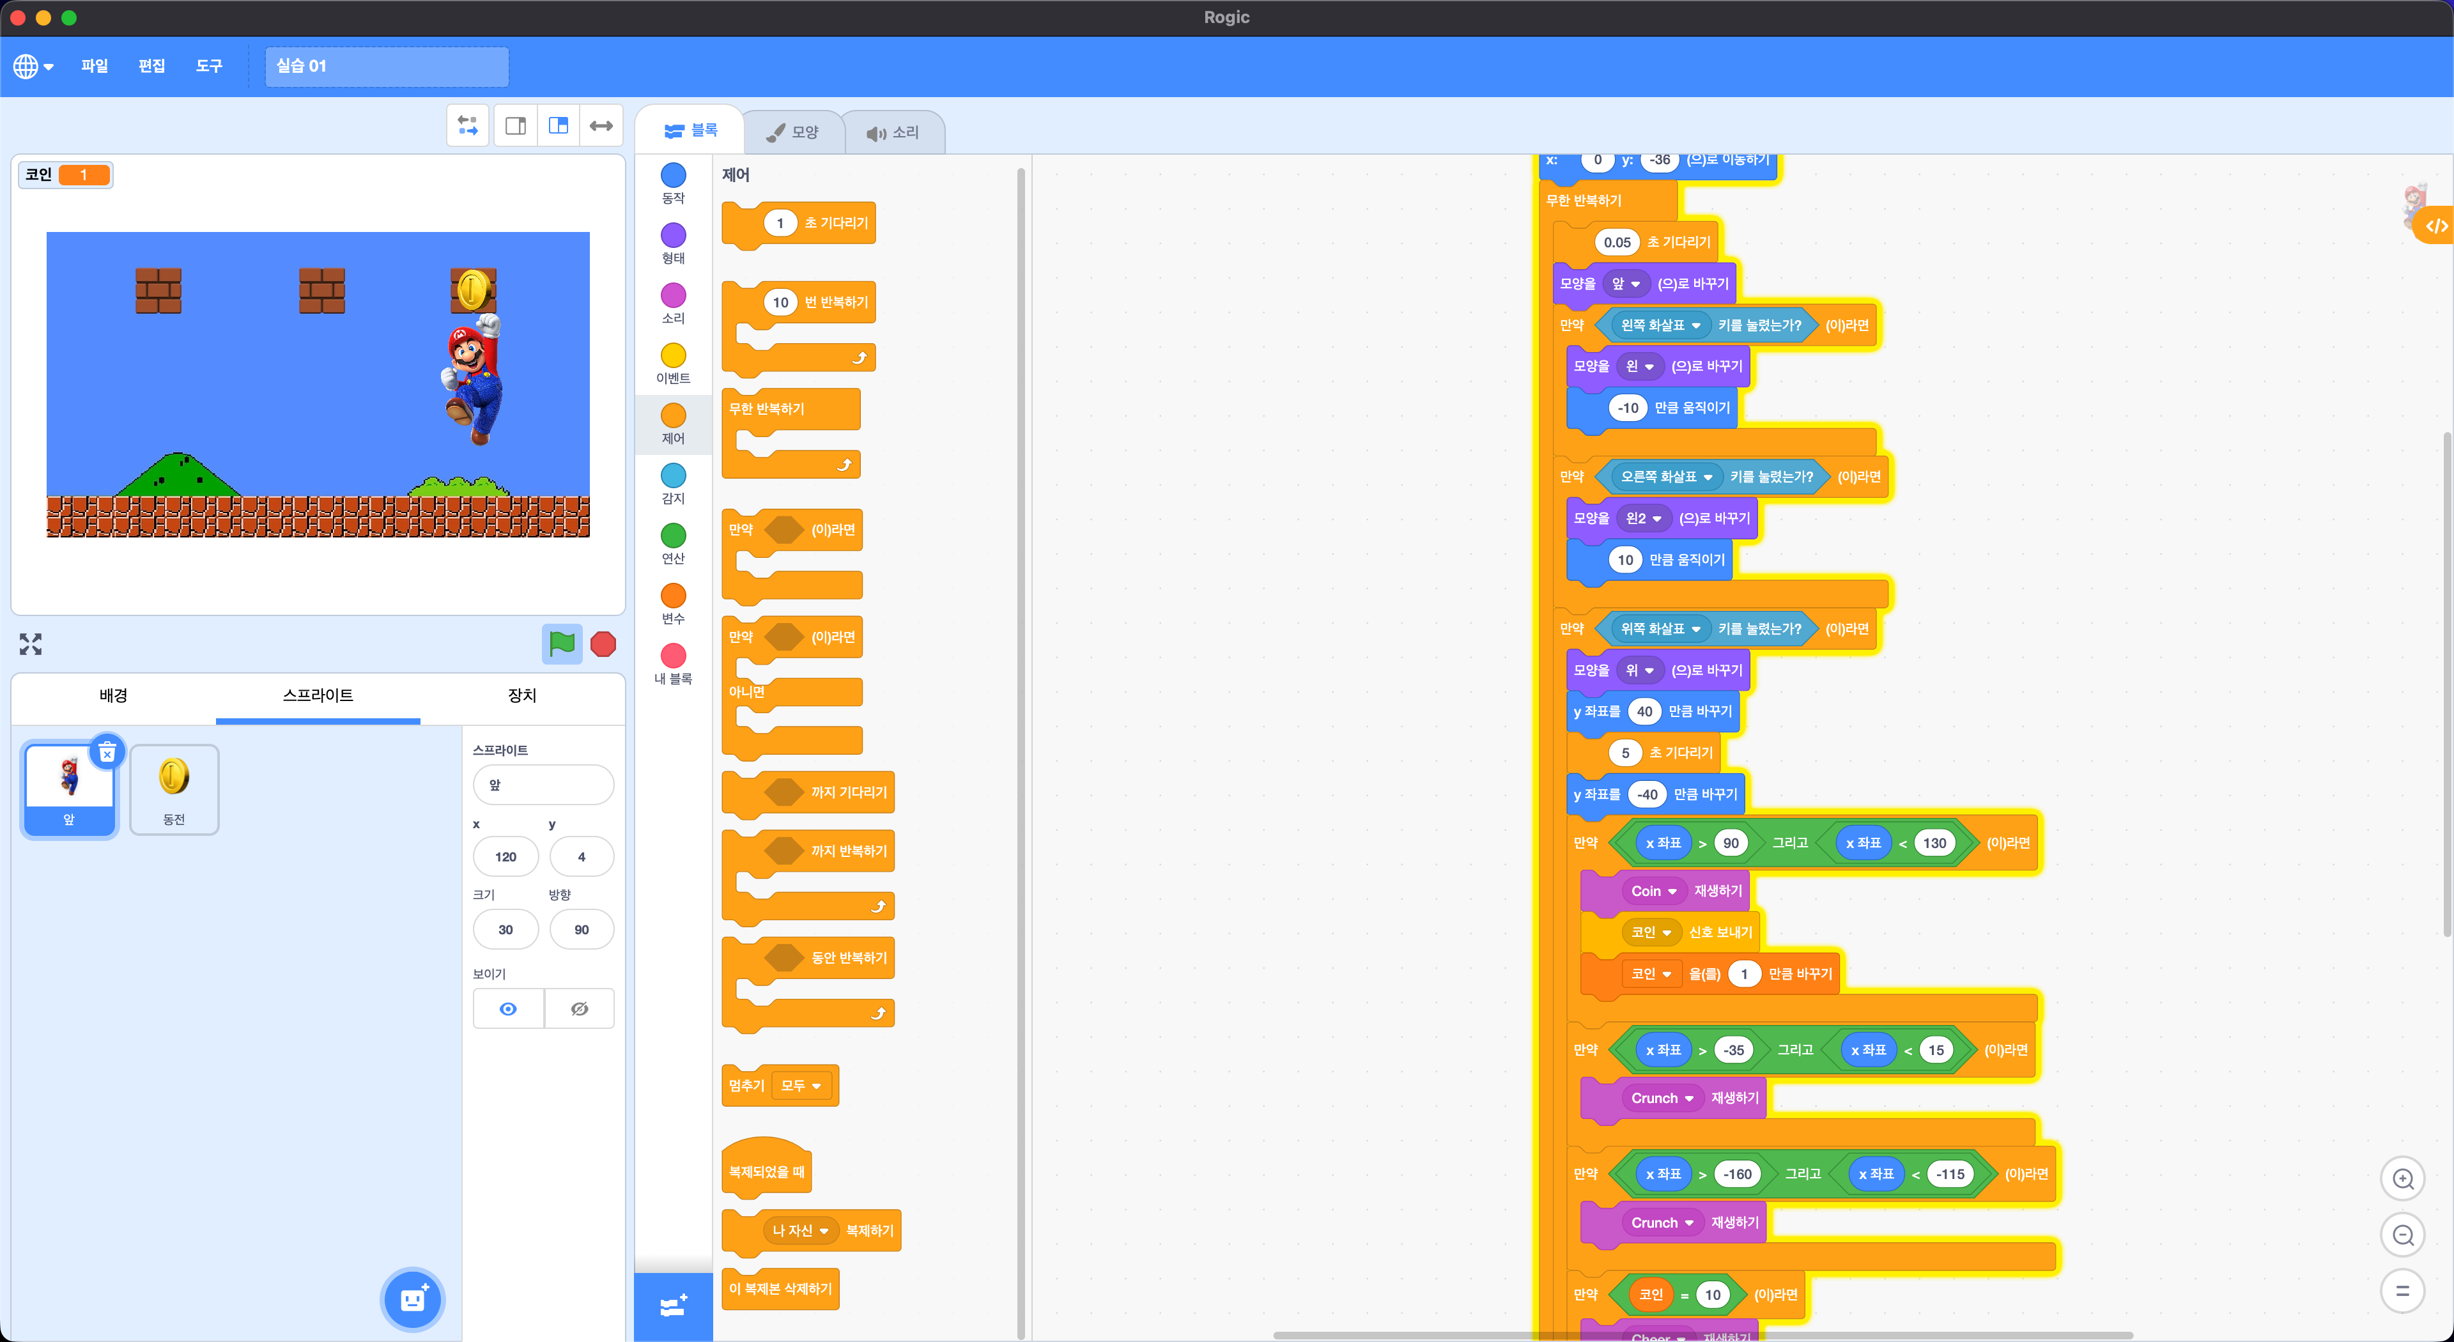This screenshot has width=2454, height=1342.
Task: Hide the sprite with crossed-eye icon
Action: pyautogui.click(x=579, y=1008)
